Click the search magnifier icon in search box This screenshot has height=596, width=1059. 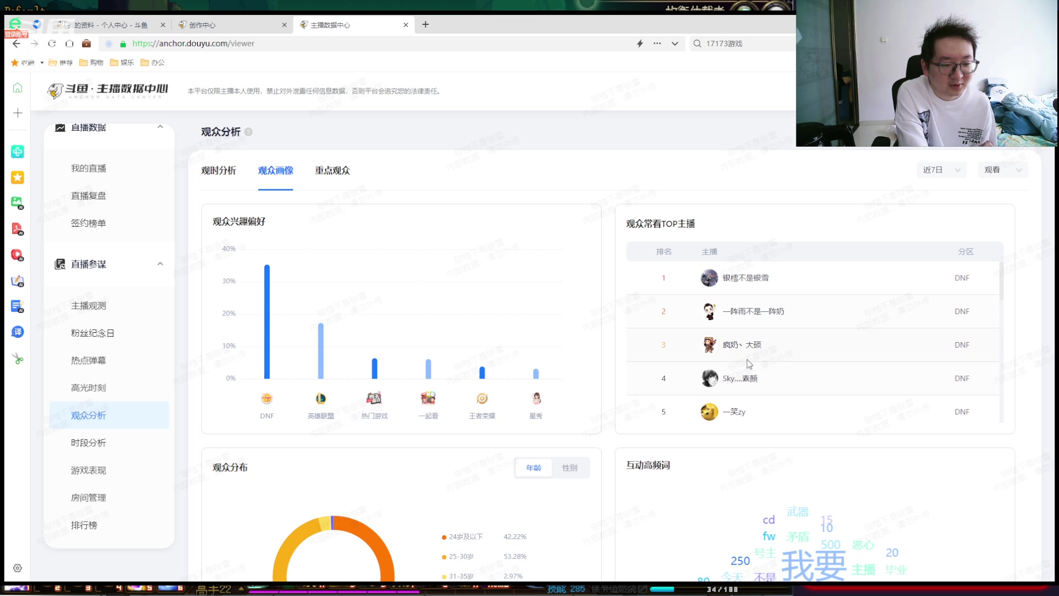coord(697,44)
